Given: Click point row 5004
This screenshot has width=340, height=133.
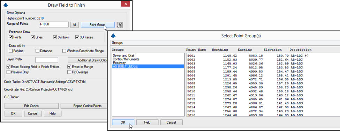Looking at the screenshot, I should tap(263, 67).
